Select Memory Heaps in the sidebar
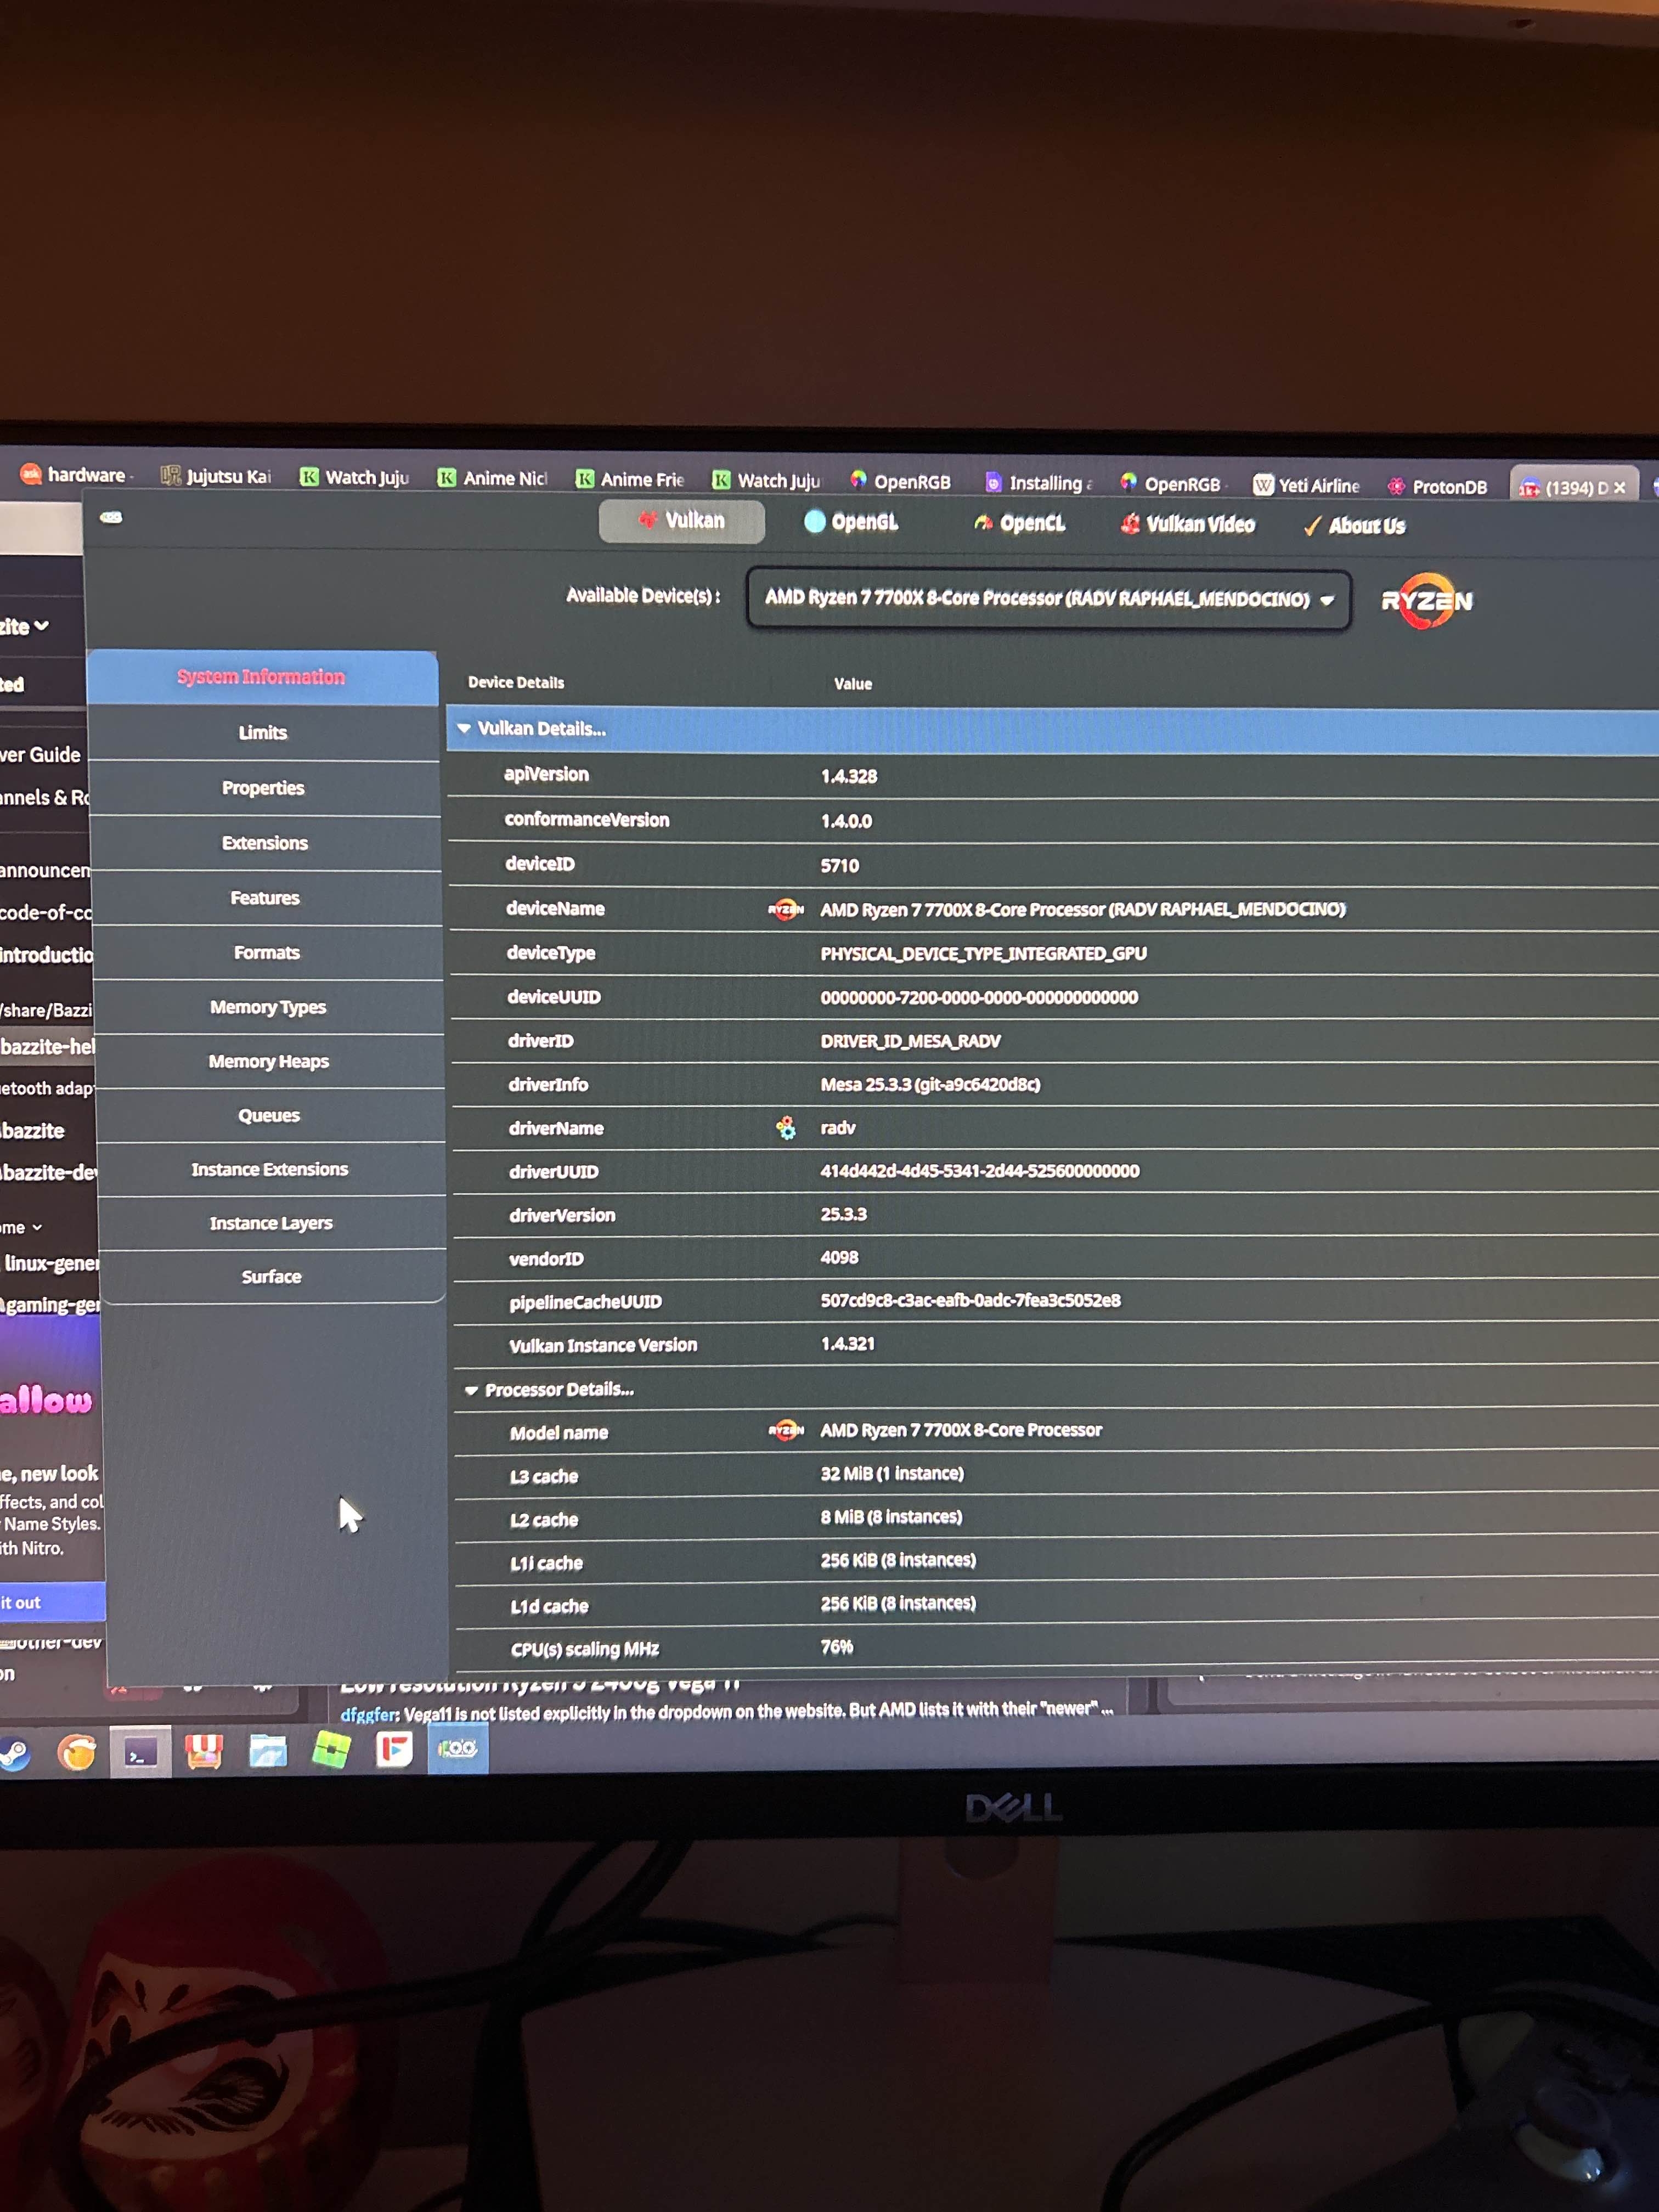This screenshot has height=2212, width=1659. pos(268,1061)
